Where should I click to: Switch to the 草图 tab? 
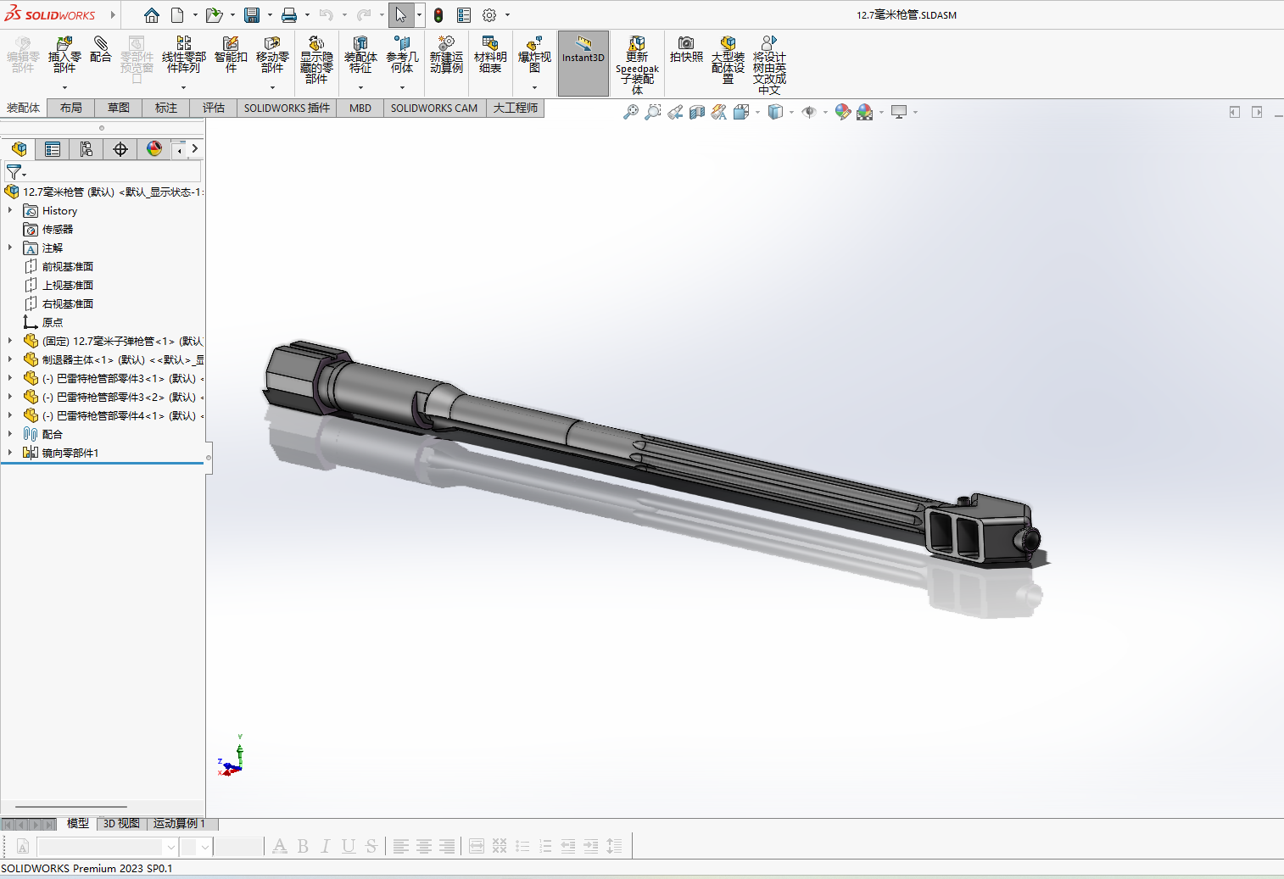[x=119, y=108]
